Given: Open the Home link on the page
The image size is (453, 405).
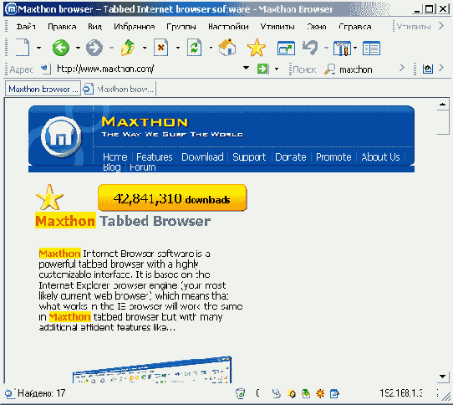Looking at the screenshot, I should coord(115,156).
